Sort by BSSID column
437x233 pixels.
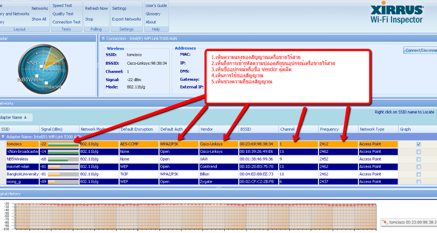(x=258, y=129)
